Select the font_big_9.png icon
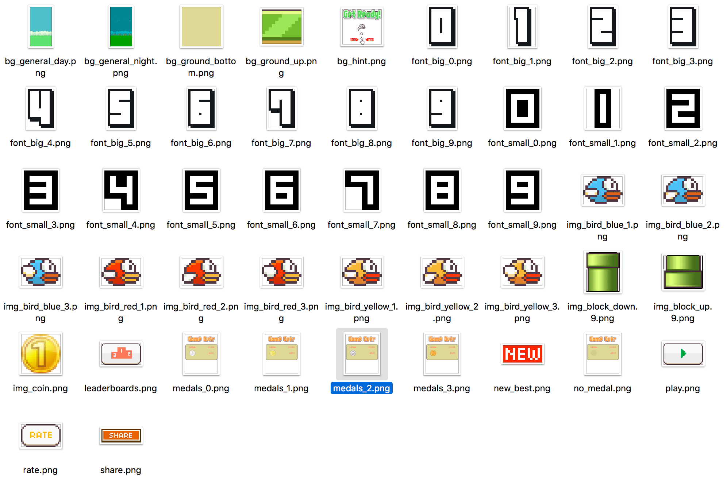727x487 pixels. [x=442, y=108]
